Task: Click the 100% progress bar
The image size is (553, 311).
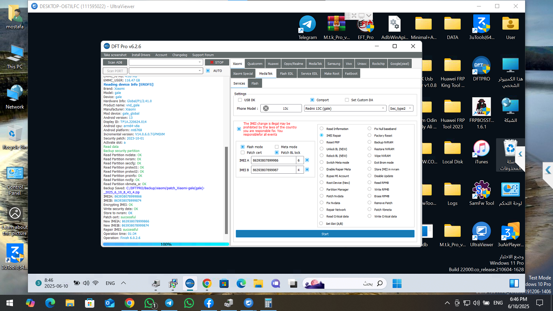Action: [166, 244]
